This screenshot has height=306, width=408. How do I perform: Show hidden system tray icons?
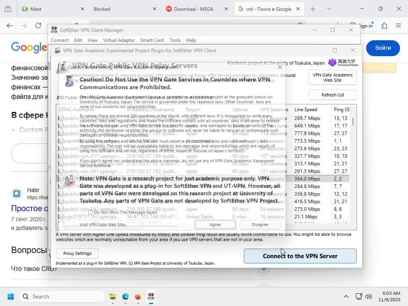pos(346,296)
